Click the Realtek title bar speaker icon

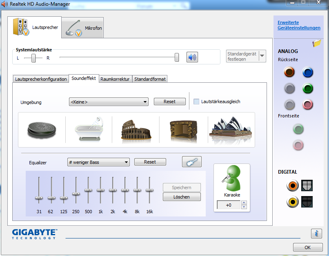pyautogui.click(x=4, y=4)
